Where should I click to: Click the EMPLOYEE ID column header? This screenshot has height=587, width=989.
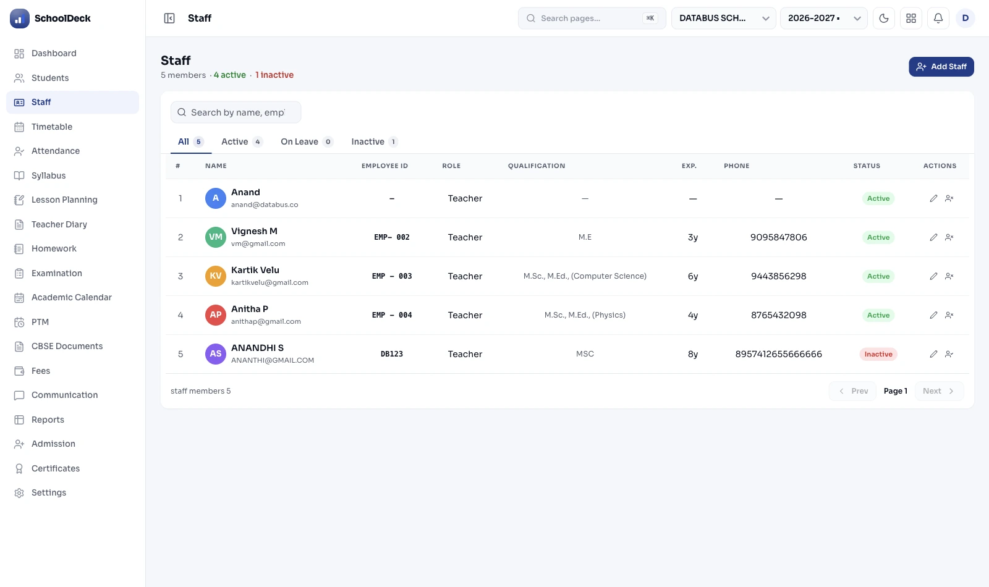384,166
